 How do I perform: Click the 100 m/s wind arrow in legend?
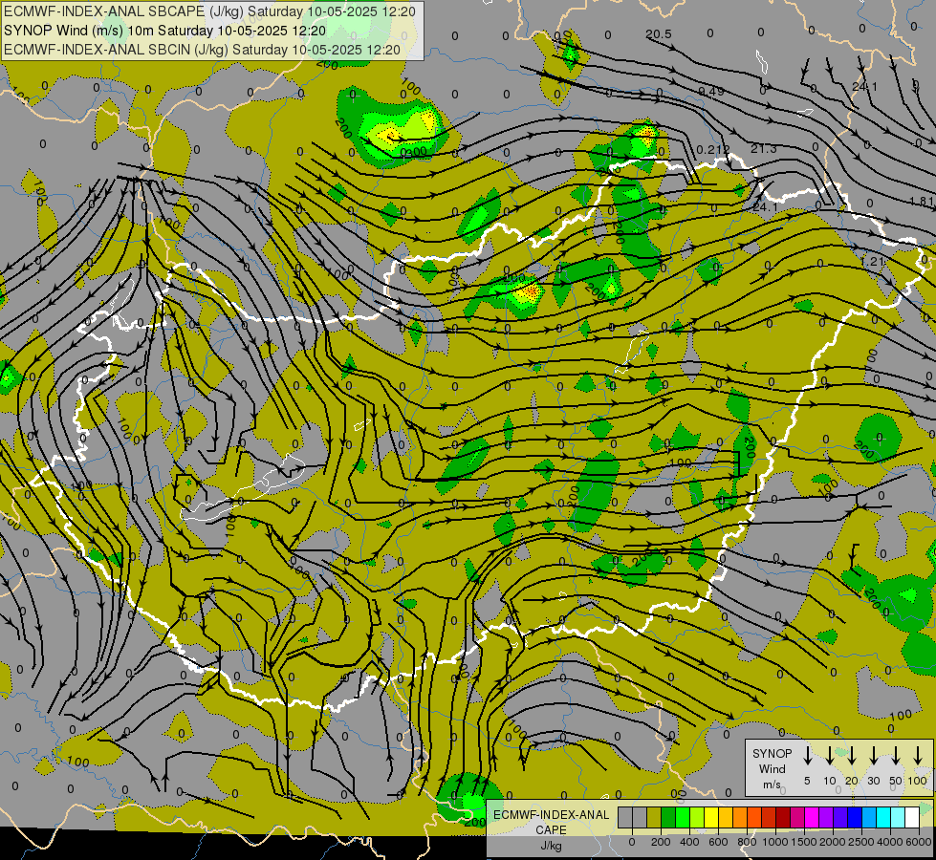pyautogui.click(x=918, y=756)
